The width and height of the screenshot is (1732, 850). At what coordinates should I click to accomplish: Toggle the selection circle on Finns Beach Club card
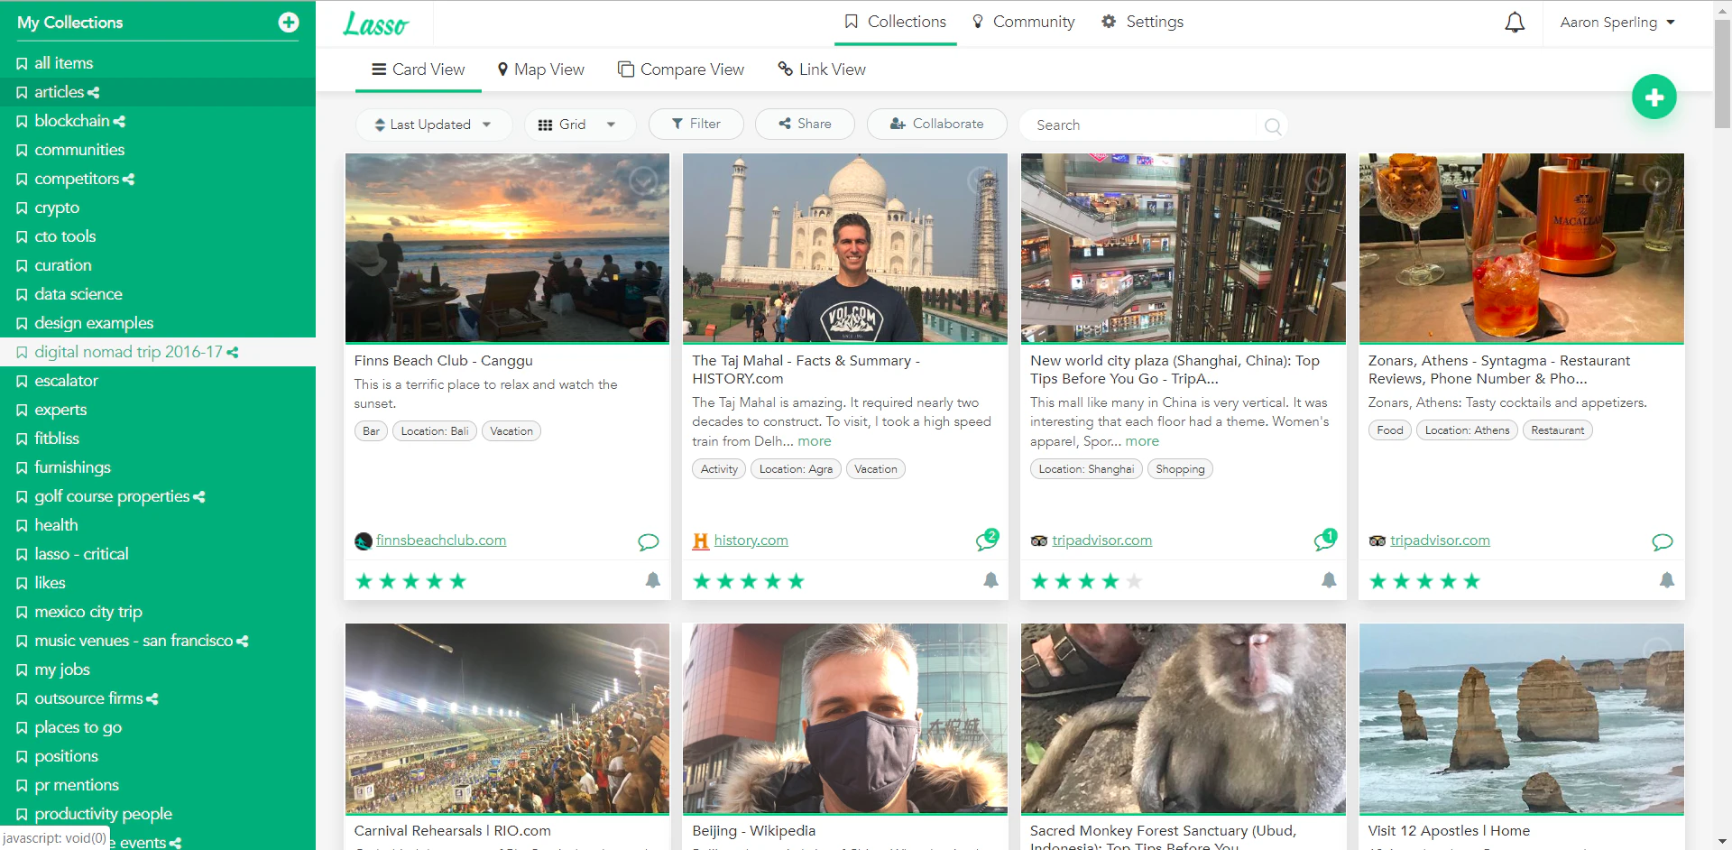pos(643,180)
